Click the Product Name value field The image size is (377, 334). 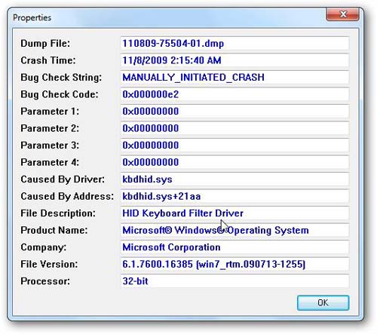(x=234, y=230)
